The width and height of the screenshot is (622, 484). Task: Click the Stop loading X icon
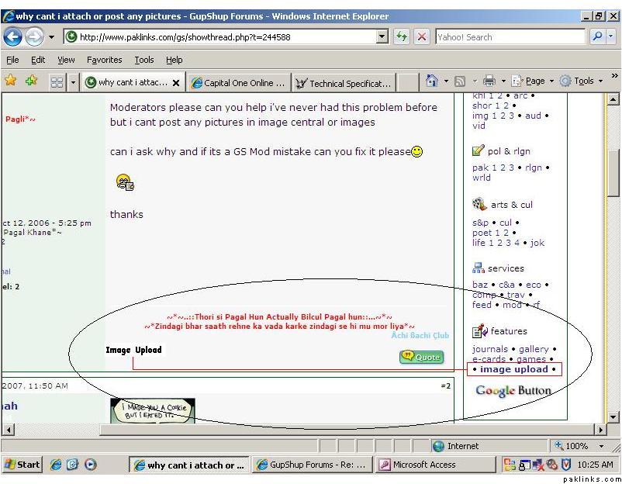click(421, 36)
